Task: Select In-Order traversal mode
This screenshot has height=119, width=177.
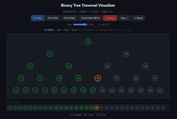Action: pos(38,18)
